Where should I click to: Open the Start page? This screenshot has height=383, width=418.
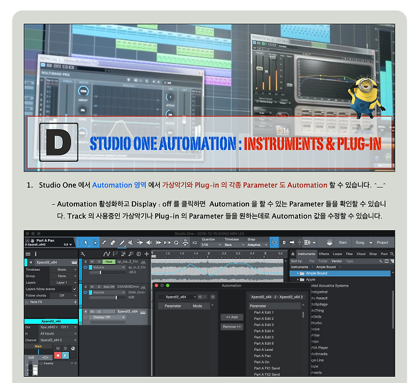tap(343, 243)
